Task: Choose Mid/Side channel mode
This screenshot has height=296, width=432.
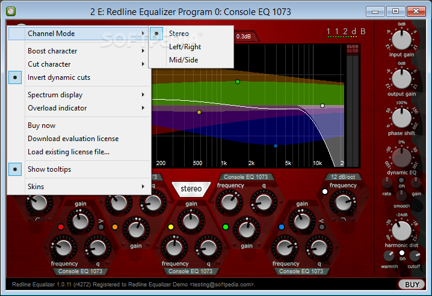Action: tap(191, 60)
